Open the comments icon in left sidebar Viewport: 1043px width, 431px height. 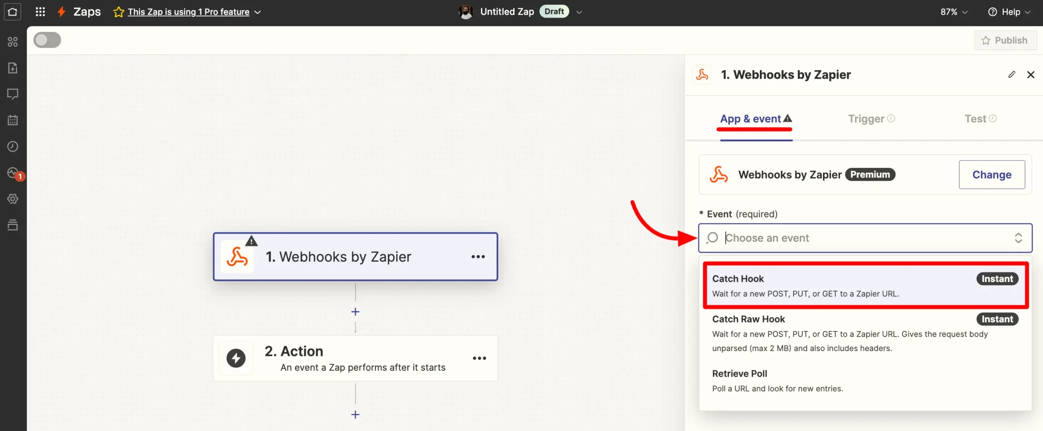(13, 94)
